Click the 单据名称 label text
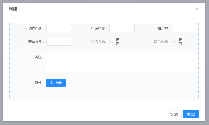 [98, 28]
